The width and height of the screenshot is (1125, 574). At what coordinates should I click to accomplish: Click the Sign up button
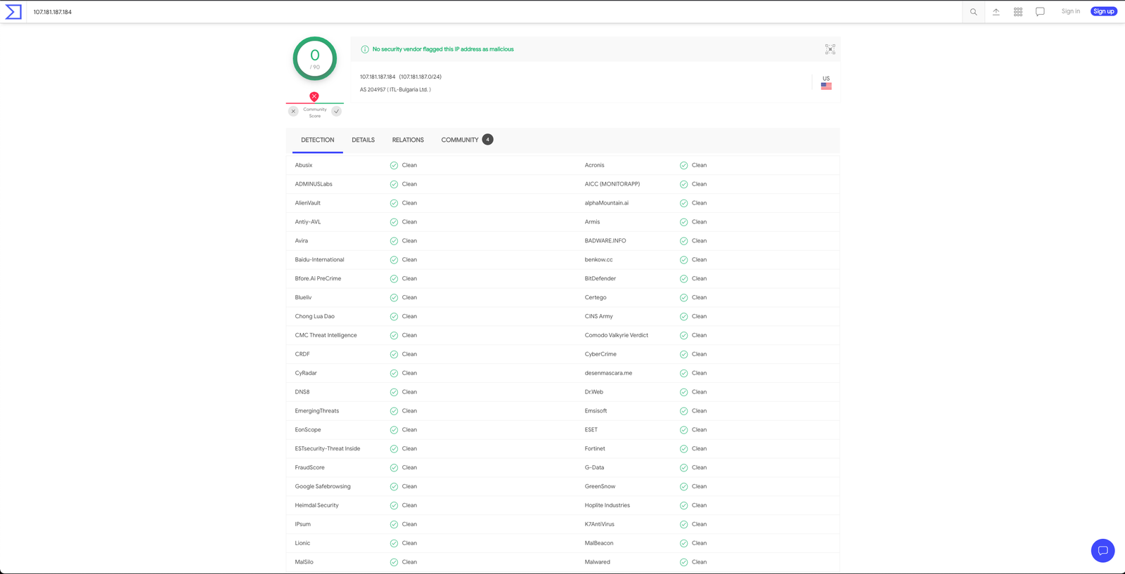tap(1103, 11)
